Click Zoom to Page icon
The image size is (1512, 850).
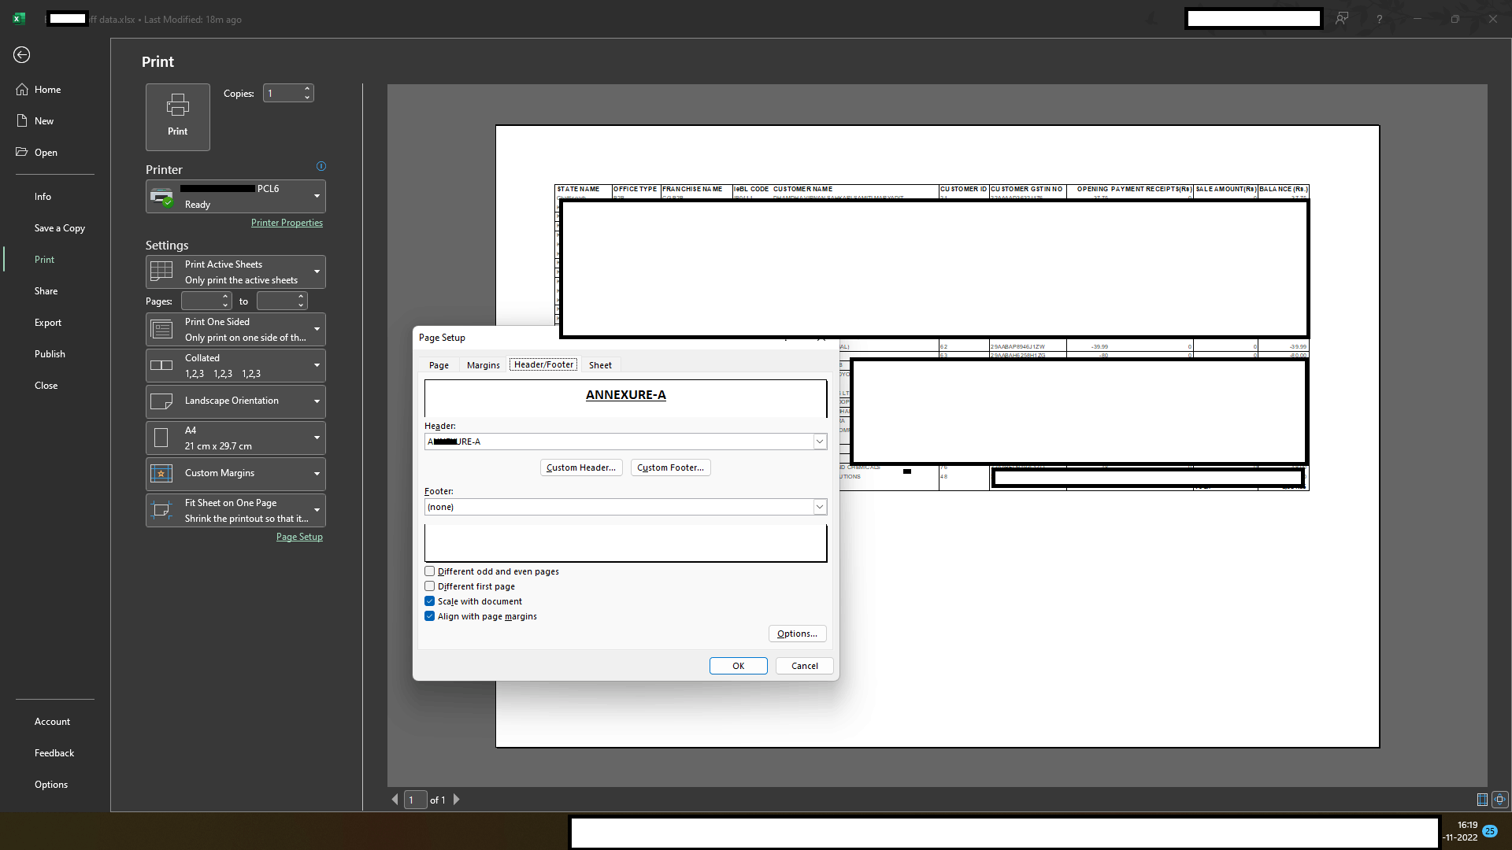pyautogui.click(x=1499, y=800)
